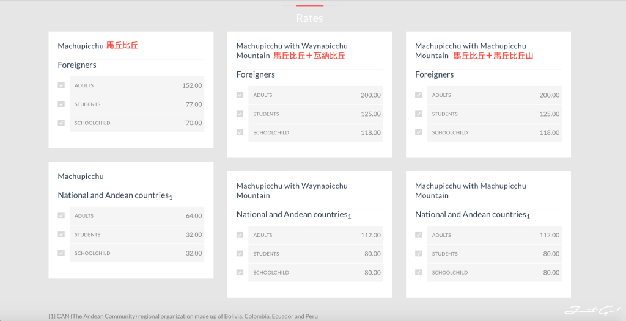This screenshot has width=626, height=321.
Task: Click the CAN Andean Community footnote text
Action: [x=183, y=316]
